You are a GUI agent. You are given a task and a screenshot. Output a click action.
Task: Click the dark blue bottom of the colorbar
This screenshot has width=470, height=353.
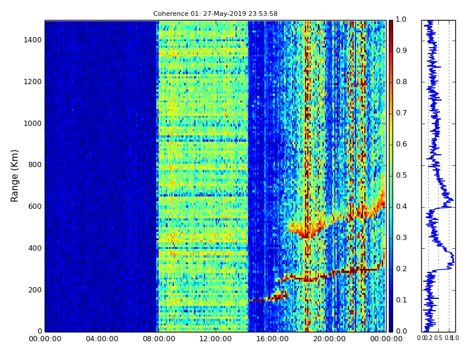tap(391, 327)
